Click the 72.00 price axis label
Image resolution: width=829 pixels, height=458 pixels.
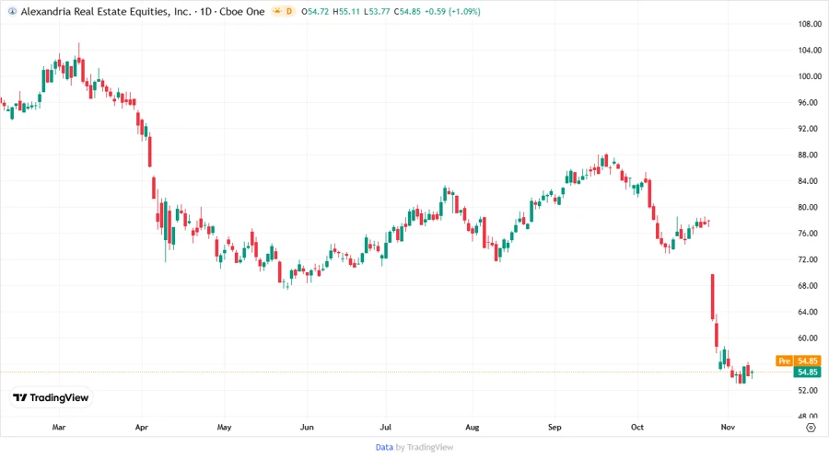[810, 259]
